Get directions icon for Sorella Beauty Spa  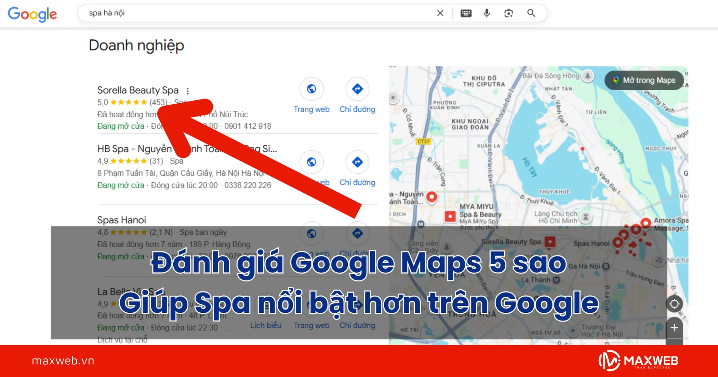(357, 89)
